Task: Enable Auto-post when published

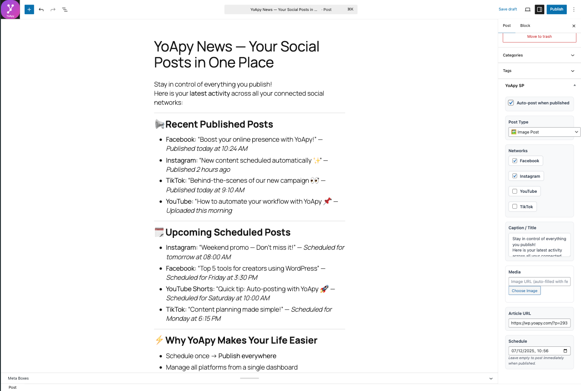Action: 511,103
